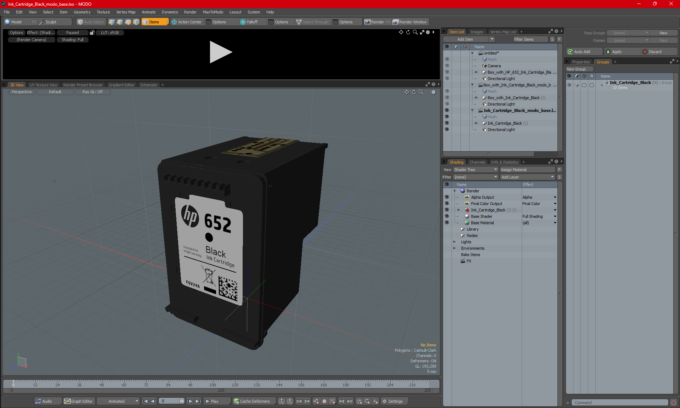Open the Add Layer dropdown
Image resolution: width=680 pixels, height=408 pixels.
527,177
